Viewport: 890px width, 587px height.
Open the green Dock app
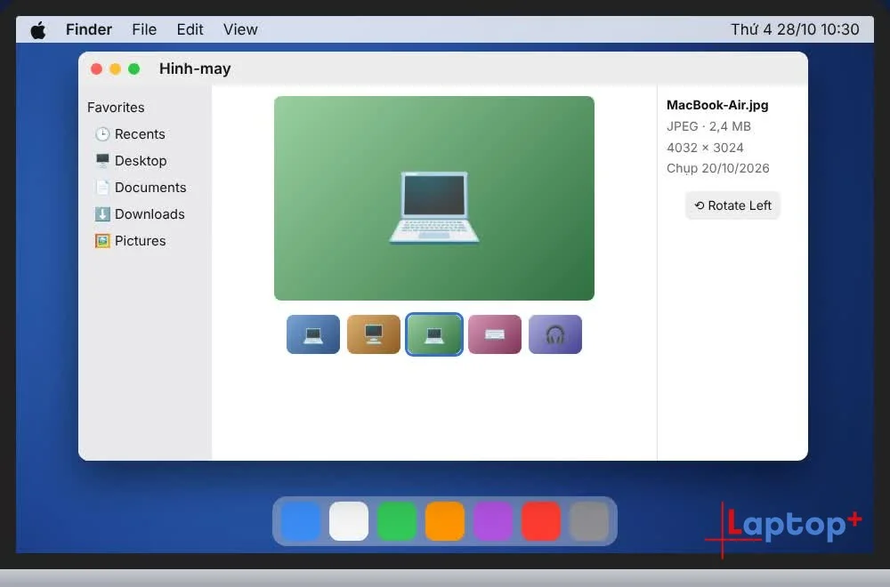point(397,521)
